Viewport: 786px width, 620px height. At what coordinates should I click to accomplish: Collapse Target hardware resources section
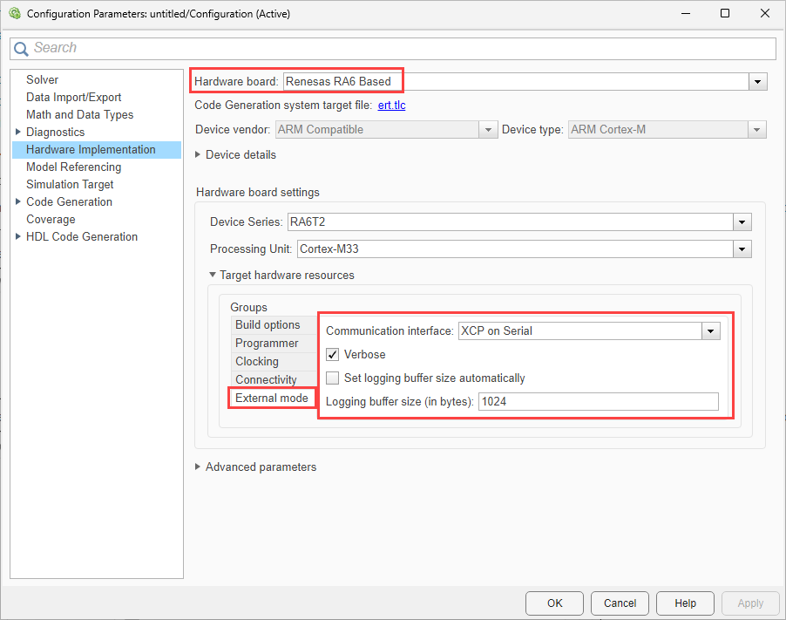tap(213, 276)
